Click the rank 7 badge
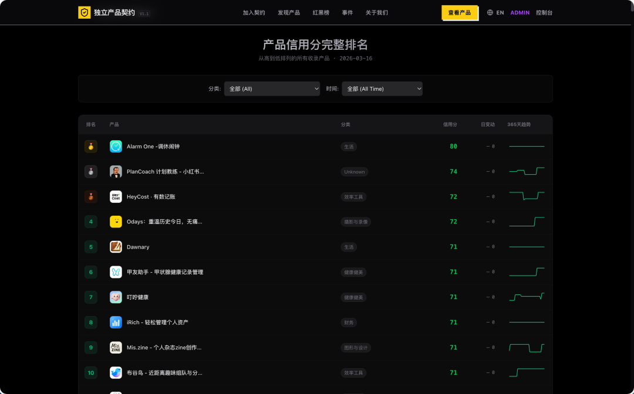 [90, 297]
